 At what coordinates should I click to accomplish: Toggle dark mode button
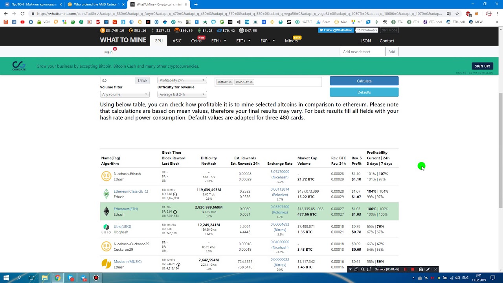[x=389, y=30]
